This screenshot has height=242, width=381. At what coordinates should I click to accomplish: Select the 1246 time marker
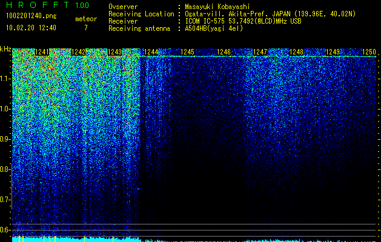tap(224, 52)
